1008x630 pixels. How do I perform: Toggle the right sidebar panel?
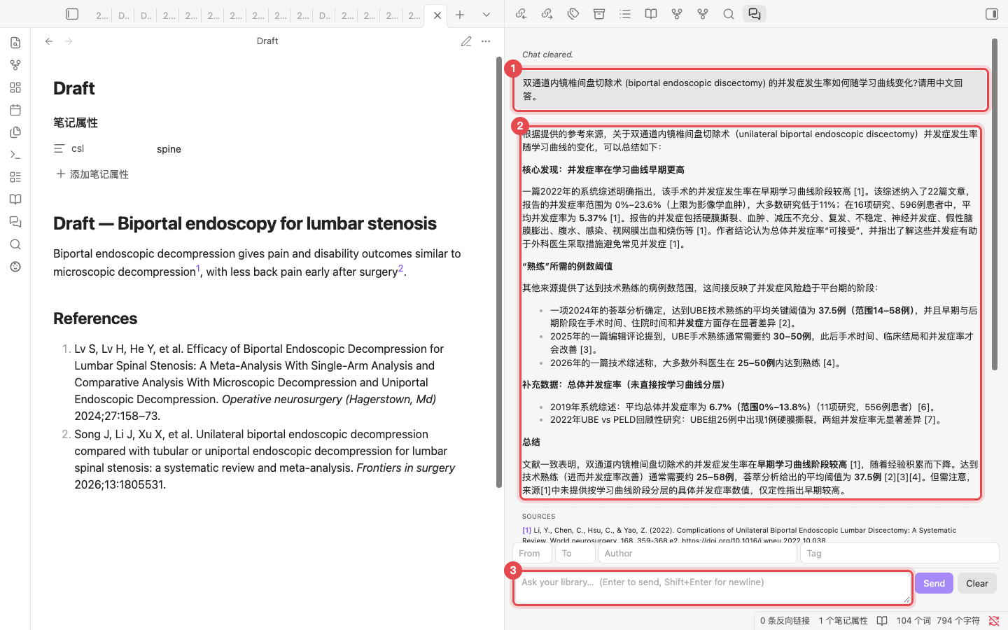[x=992, y=14]
